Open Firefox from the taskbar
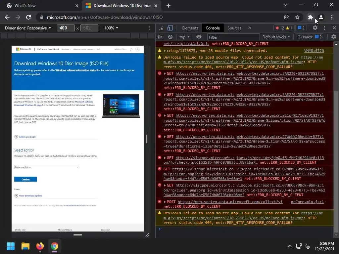Image resolution: width=339 pixels, height=254 pixels. (40, 246)
